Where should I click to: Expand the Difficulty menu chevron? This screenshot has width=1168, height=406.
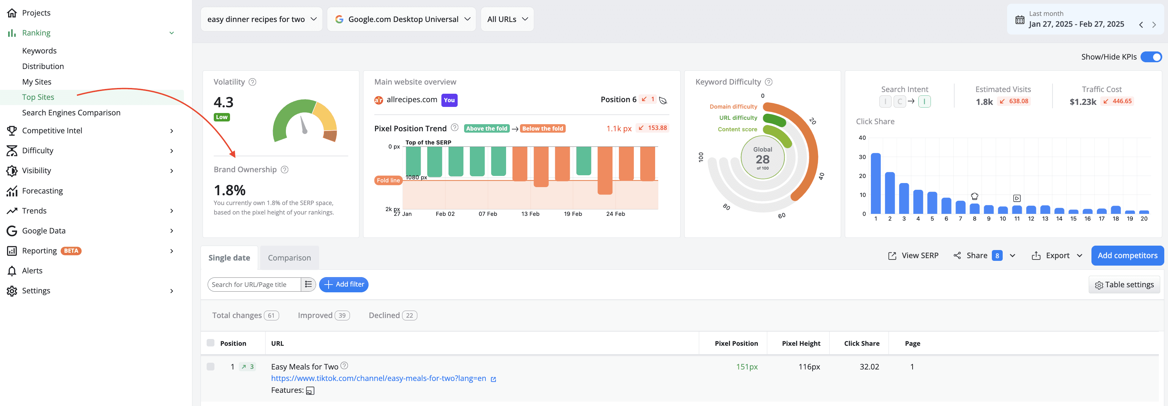172,151
